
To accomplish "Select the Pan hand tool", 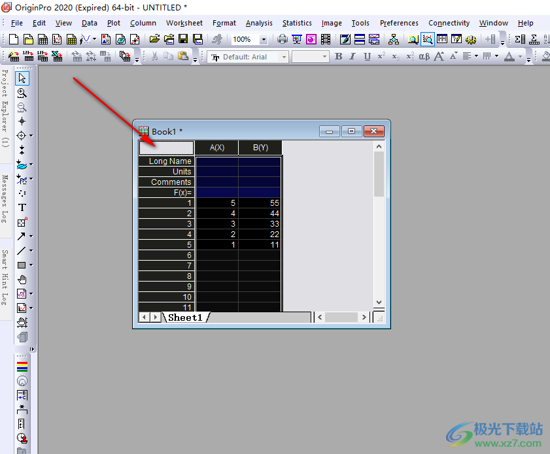I will pos(22,280).
